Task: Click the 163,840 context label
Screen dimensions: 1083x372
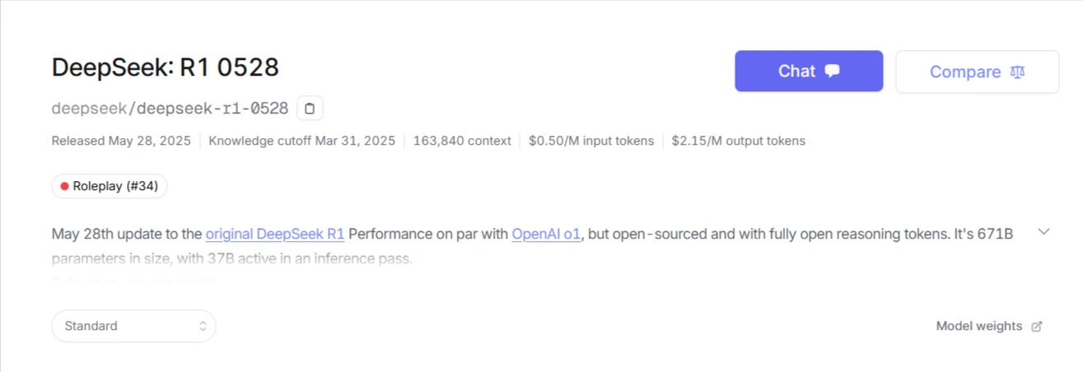Action: coord(462,141)
